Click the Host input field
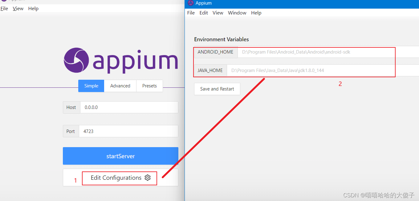419x201 pixels. [129, 107]
